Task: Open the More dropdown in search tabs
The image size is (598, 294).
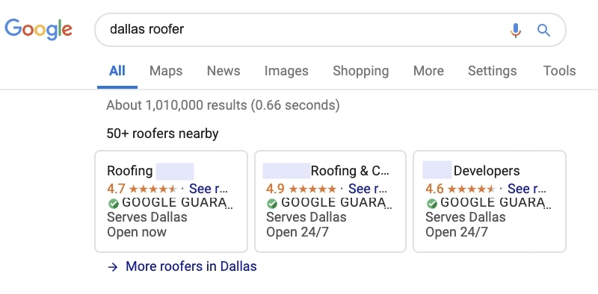Action: coord(428,71)
